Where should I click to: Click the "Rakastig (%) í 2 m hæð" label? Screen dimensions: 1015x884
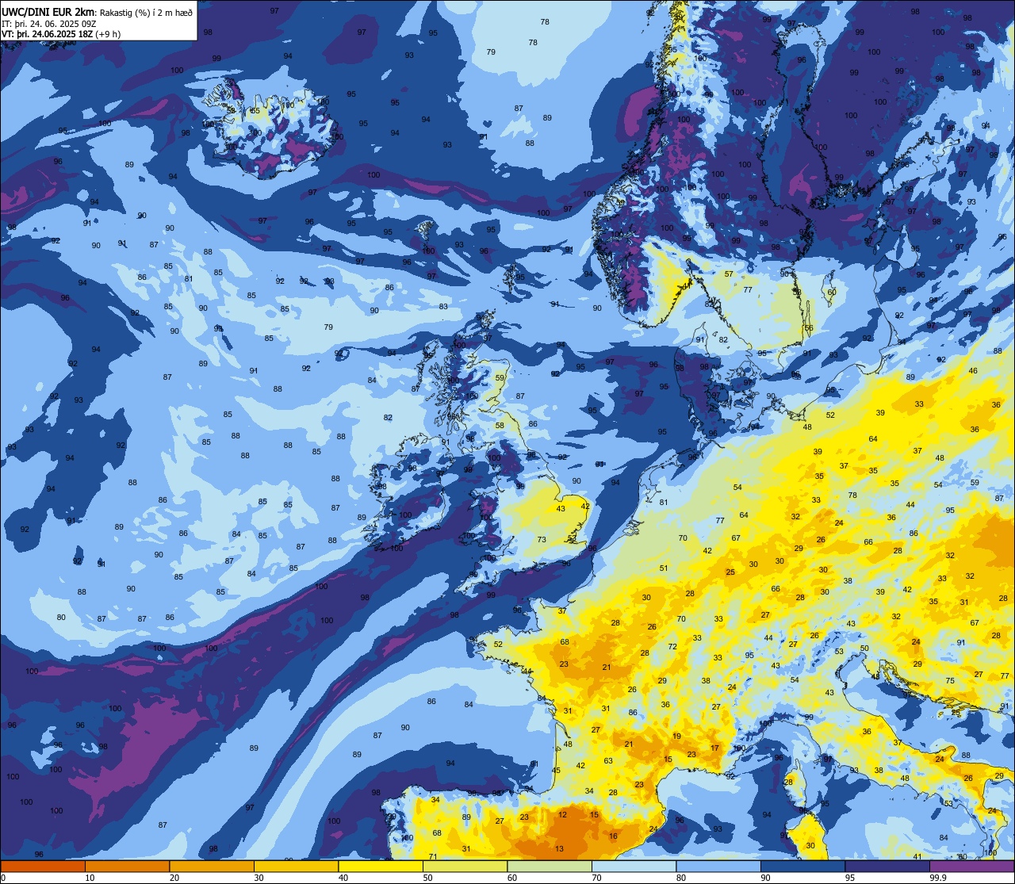tap(146, 12)
